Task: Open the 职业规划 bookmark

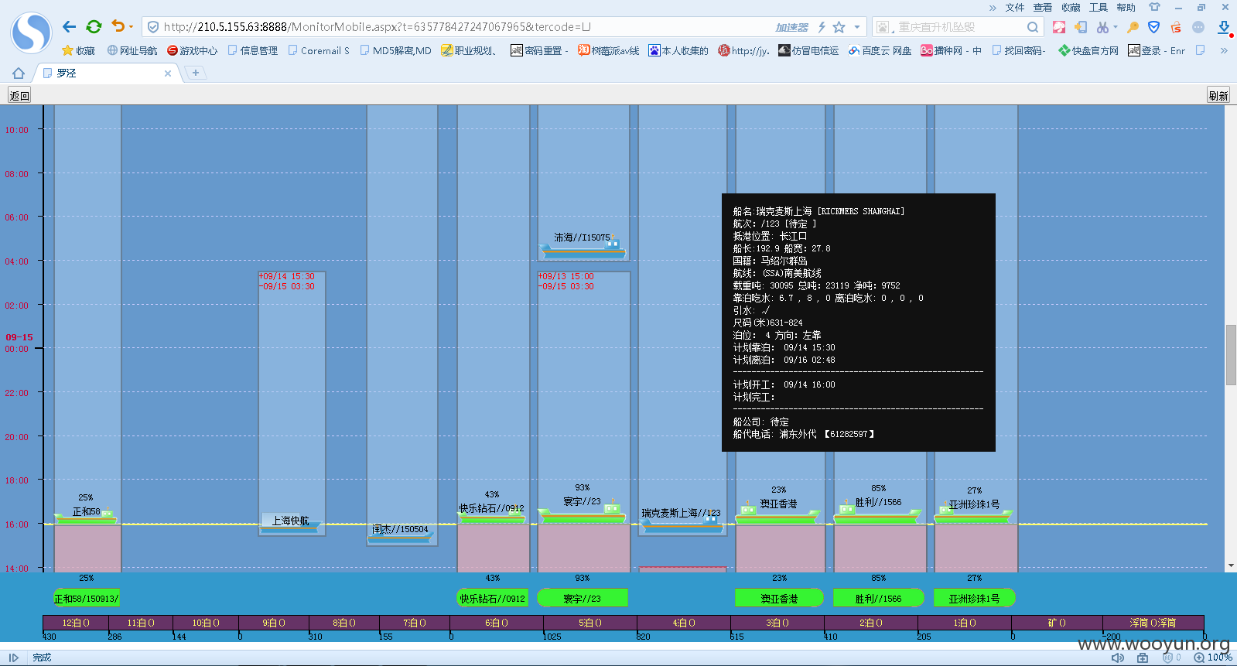Action: tap(469, 50)
